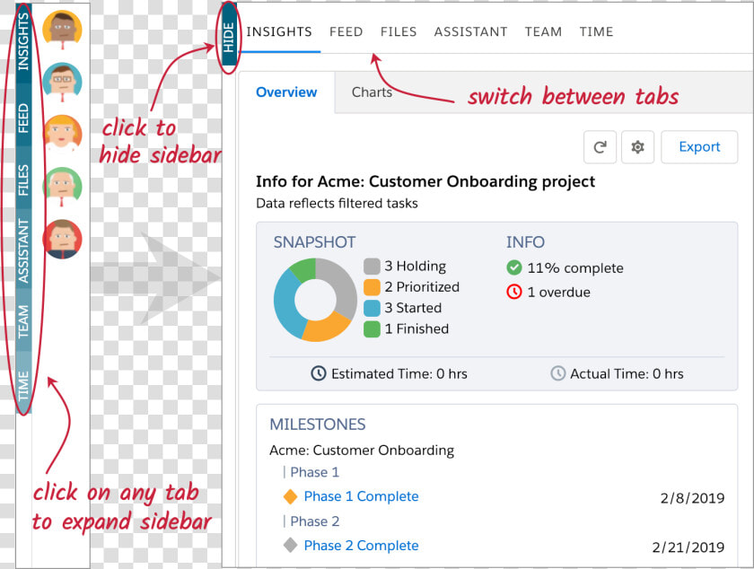This screenshot has width=754, height=569.
Task: Expand collapsed sidebar via vertical INSIGHTS tab
Action: pos(23,42)
